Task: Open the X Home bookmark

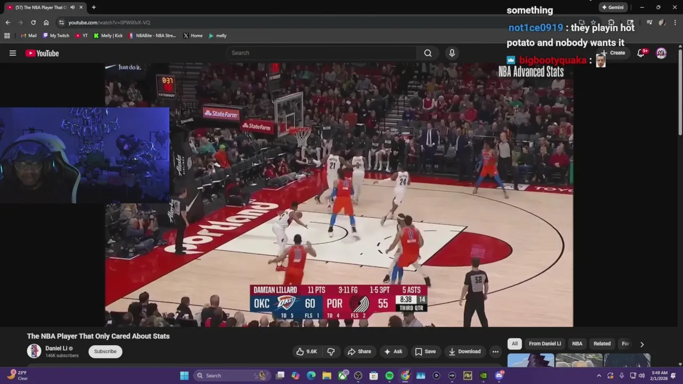Action: click(x=193, y=36)
